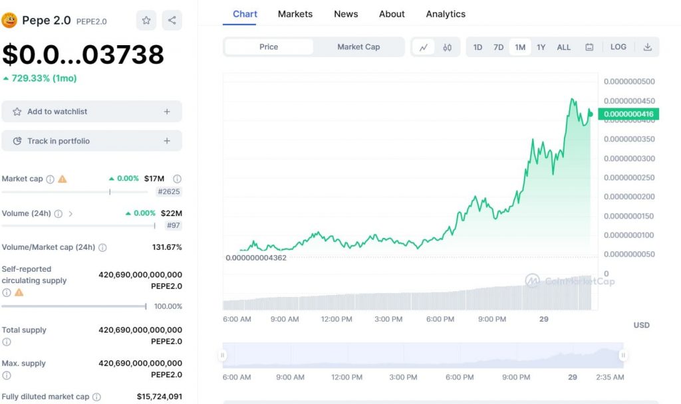The image size is (681, 404).
Task: Select the 1Y timeframe
Action: 541,47
